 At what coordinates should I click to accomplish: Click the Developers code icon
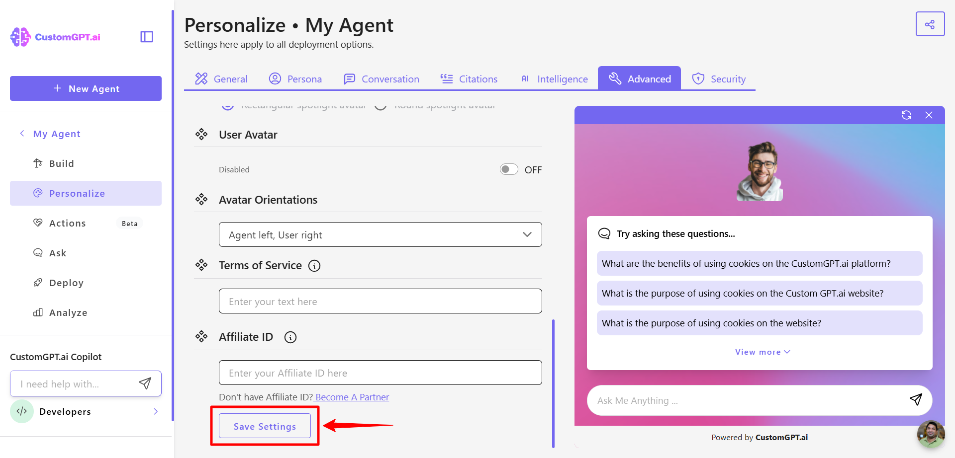[x=22, y=411]
